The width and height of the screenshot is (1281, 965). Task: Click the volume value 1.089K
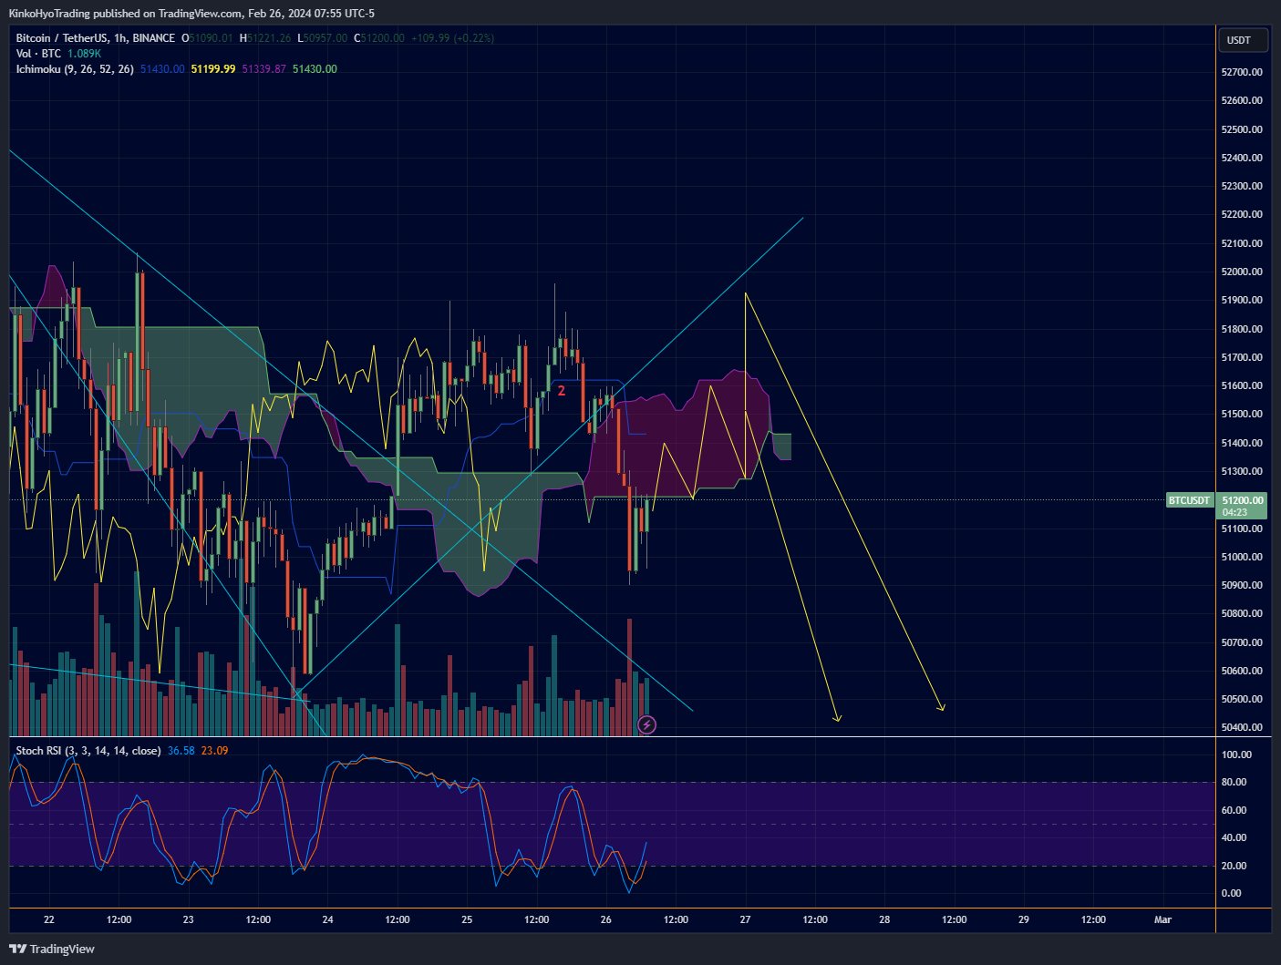tap(84, 54)
